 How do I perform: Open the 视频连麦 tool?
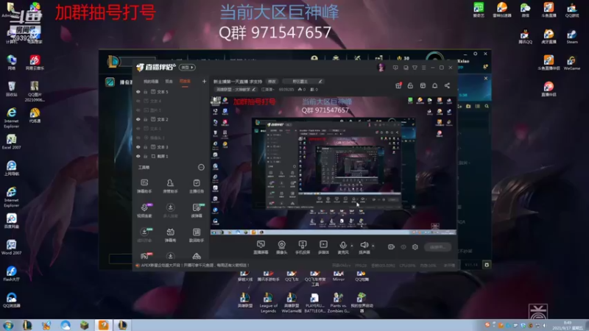[144, 210]
